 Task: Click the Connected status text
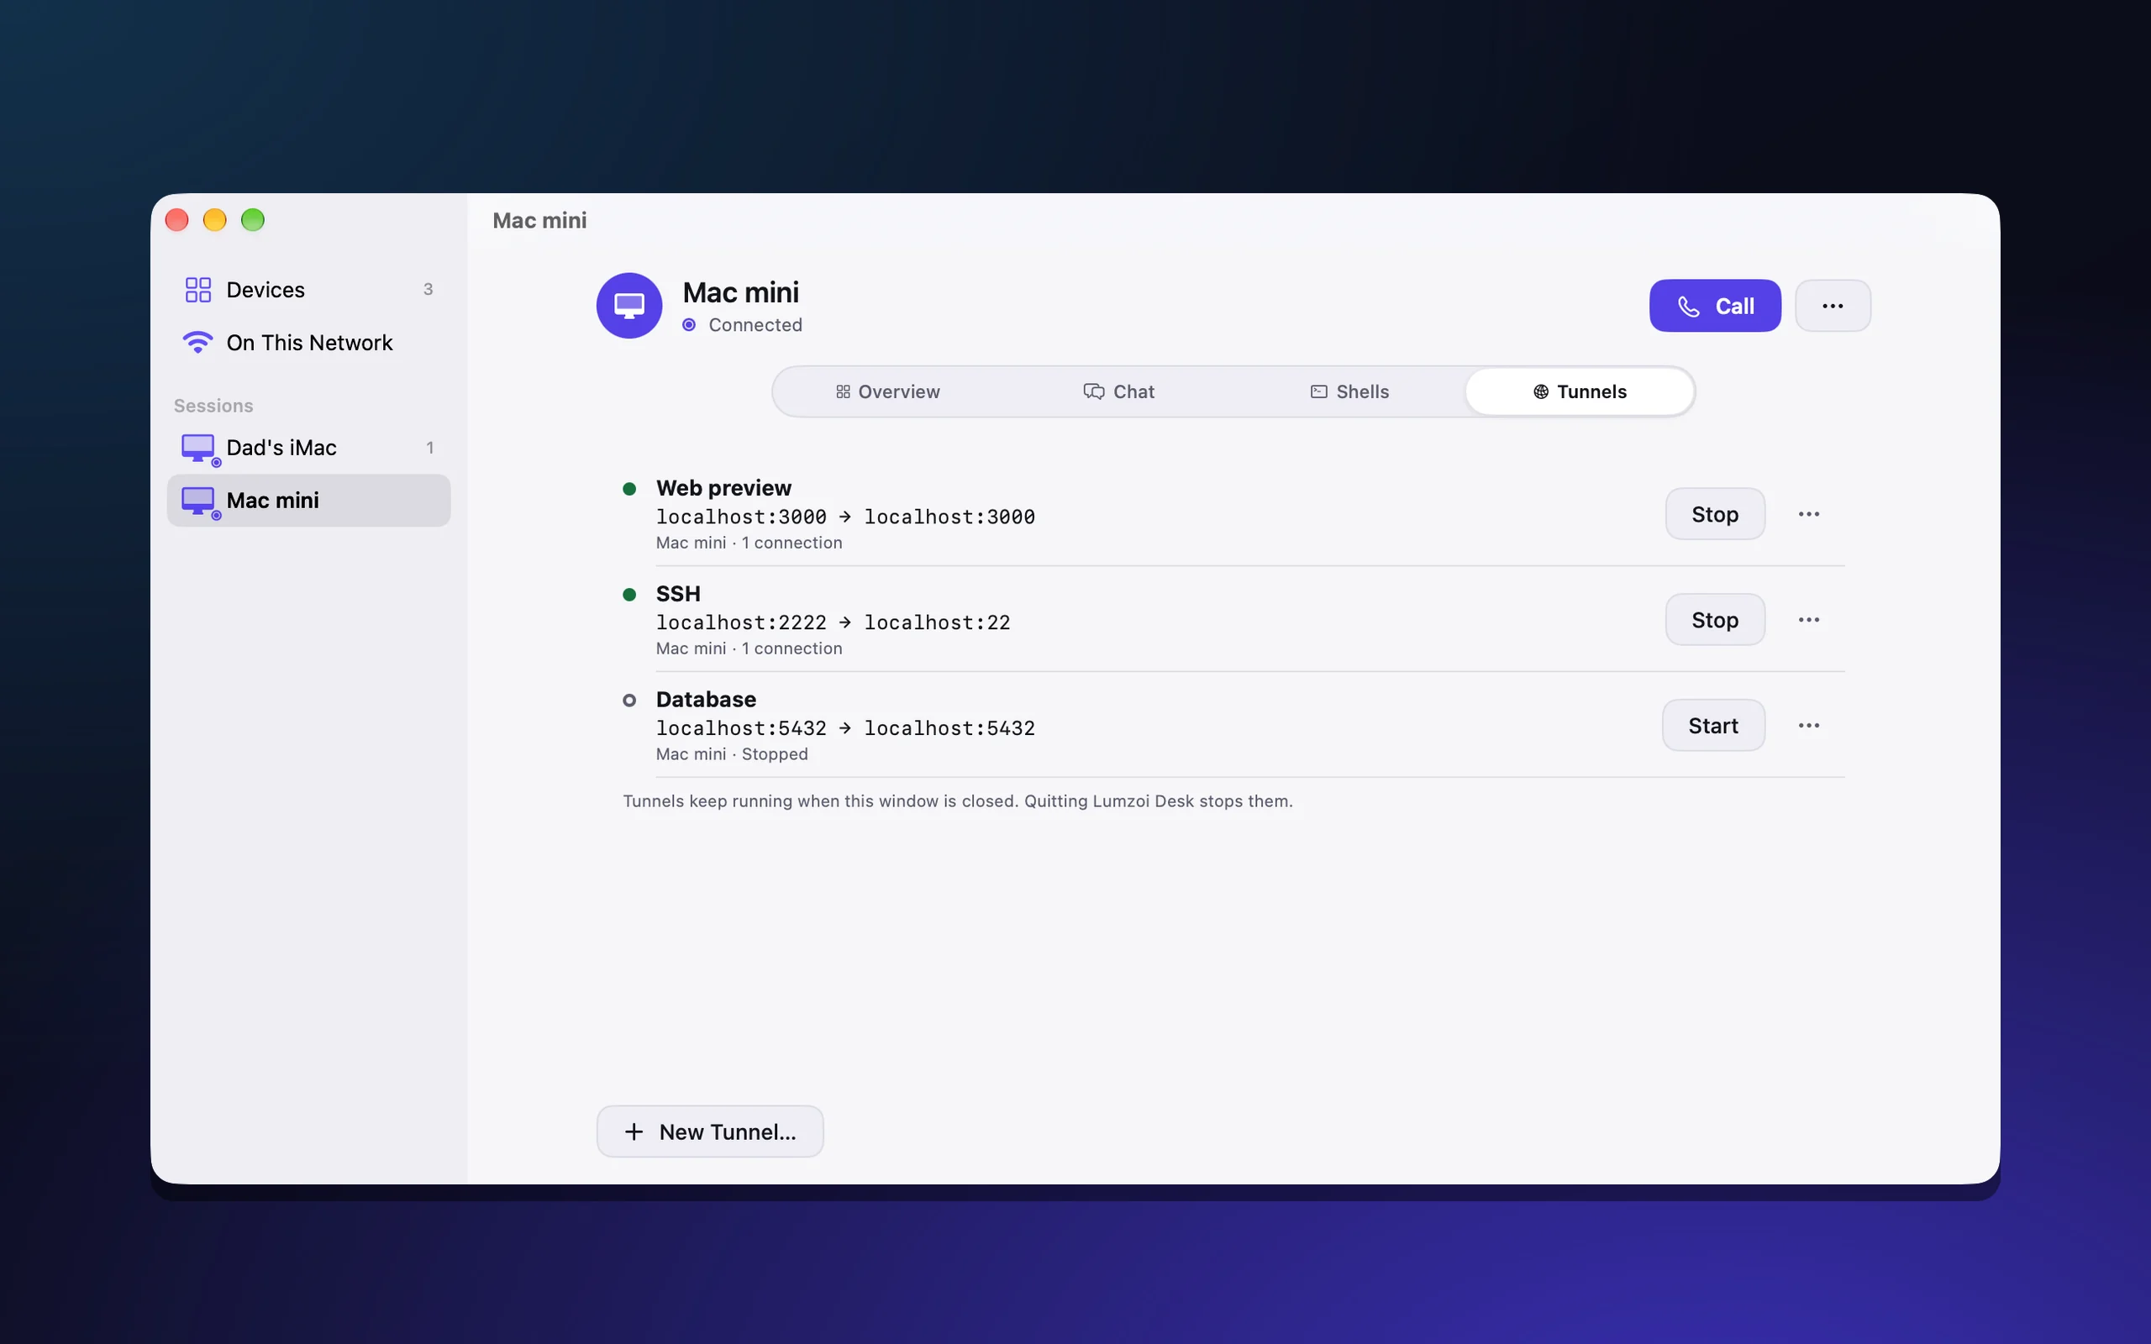[755, 325]
